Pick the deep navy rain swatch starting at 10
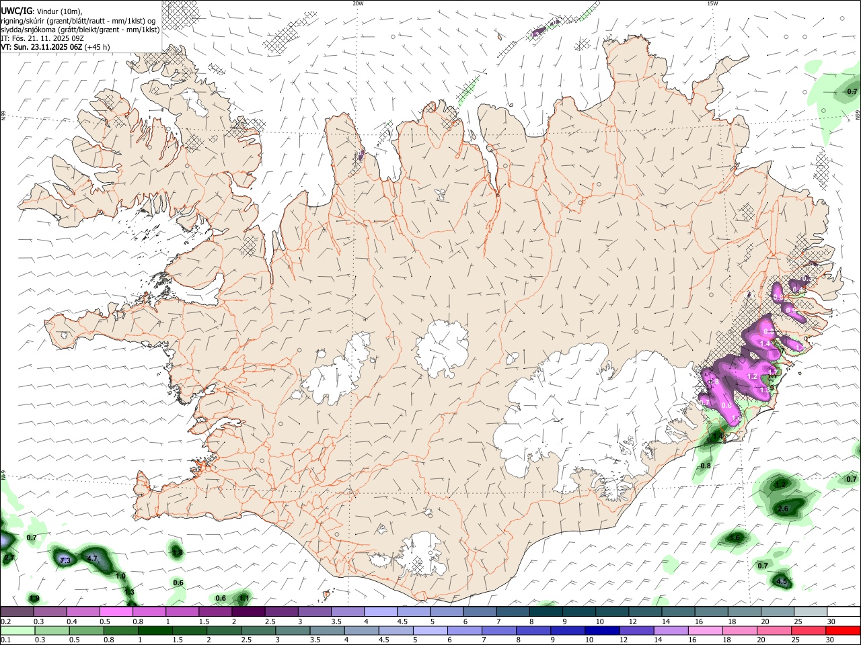The height and width of the screenshot is (645, 861). (x=602, y=630)
